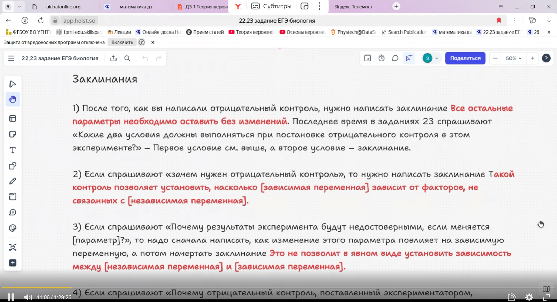The image size is (557, 302).
Task: Click the search magnifier icon
Action: click(127, 58)
